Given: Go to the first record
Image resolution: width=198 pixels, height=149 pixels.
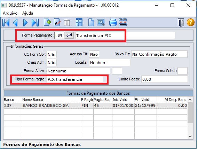Looking at the screenshot, I should click(x=6, y=23).
